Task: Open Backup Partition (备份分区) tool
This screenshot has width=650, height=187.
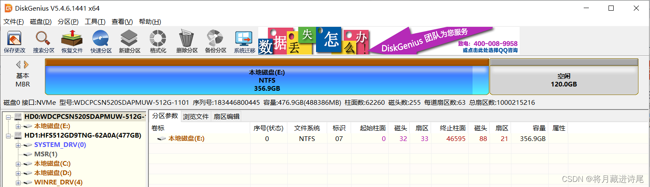Action: tap(215, 42)
